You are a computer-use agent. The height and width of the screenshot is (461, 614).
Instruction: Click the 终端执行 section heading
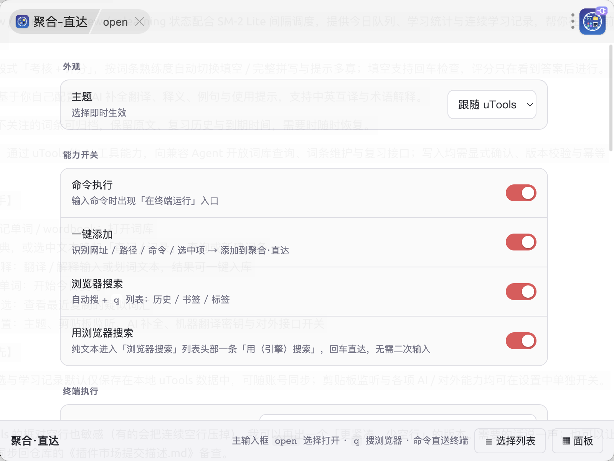81,391
